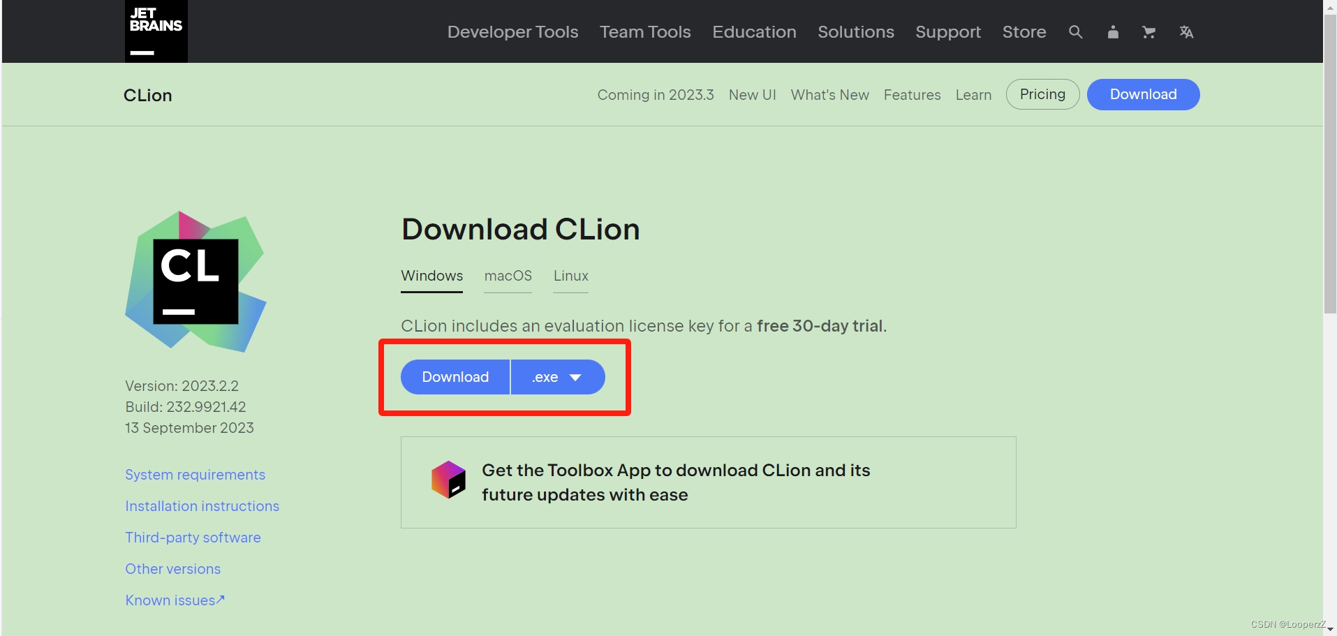Click the Download button for CLion

point(455,377)
